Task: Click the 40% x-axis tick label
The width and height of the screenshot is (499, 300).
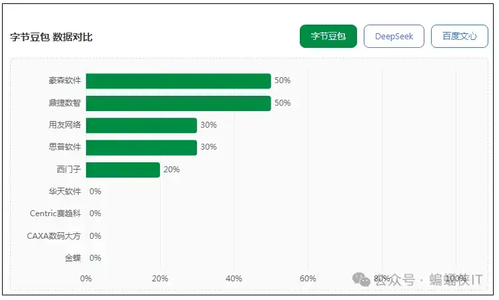Action: [234, 278]
